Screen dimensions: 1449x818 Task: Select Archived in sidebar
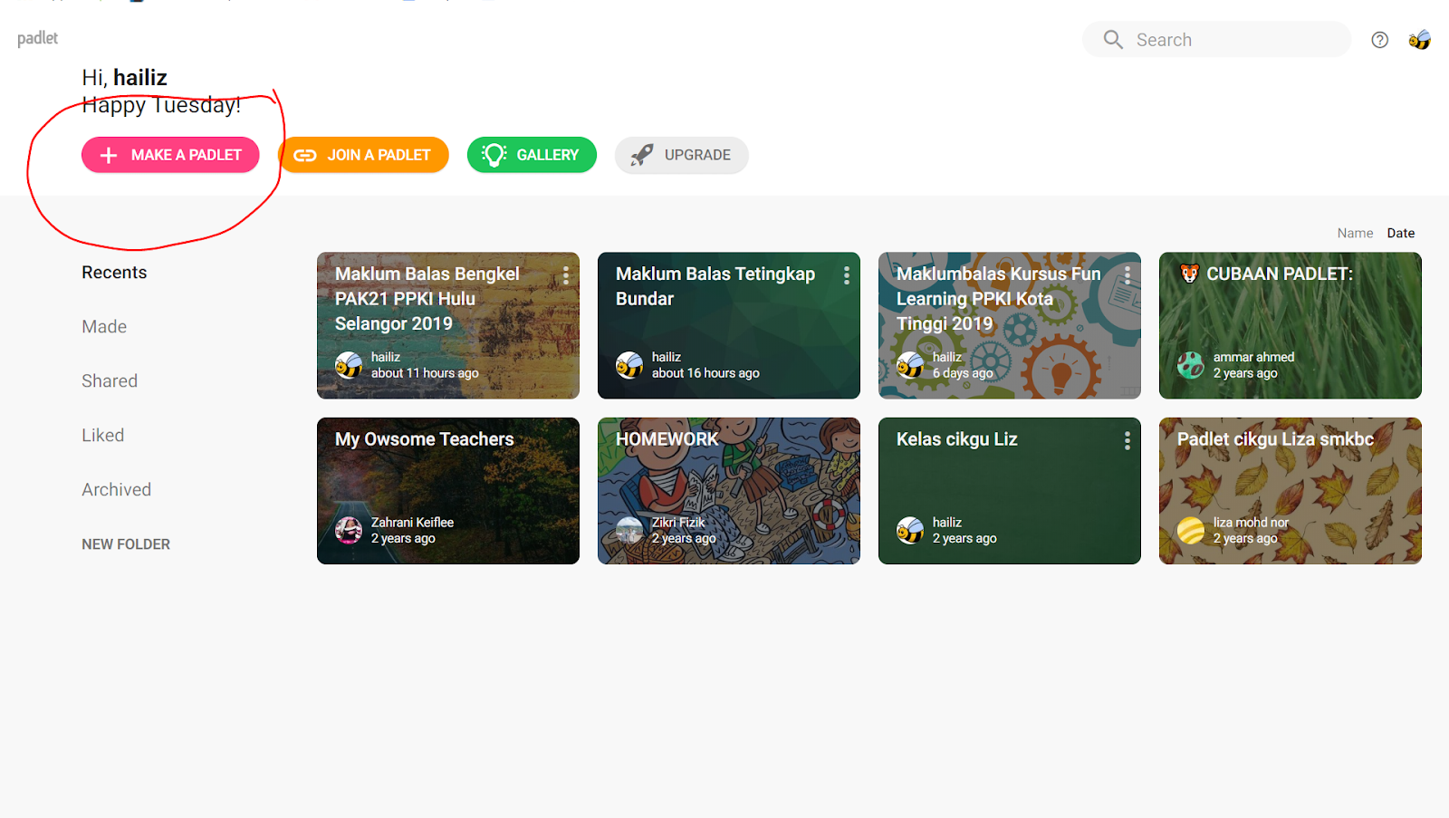(116, 490)
